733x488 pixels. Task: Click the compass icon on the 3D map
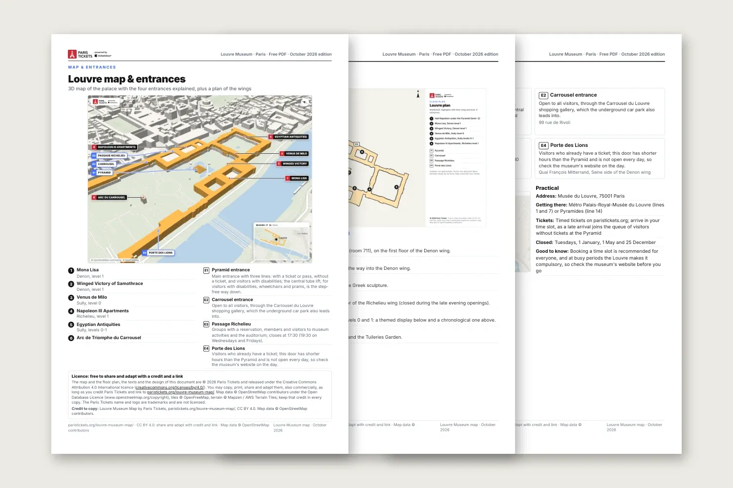(304, 102)
